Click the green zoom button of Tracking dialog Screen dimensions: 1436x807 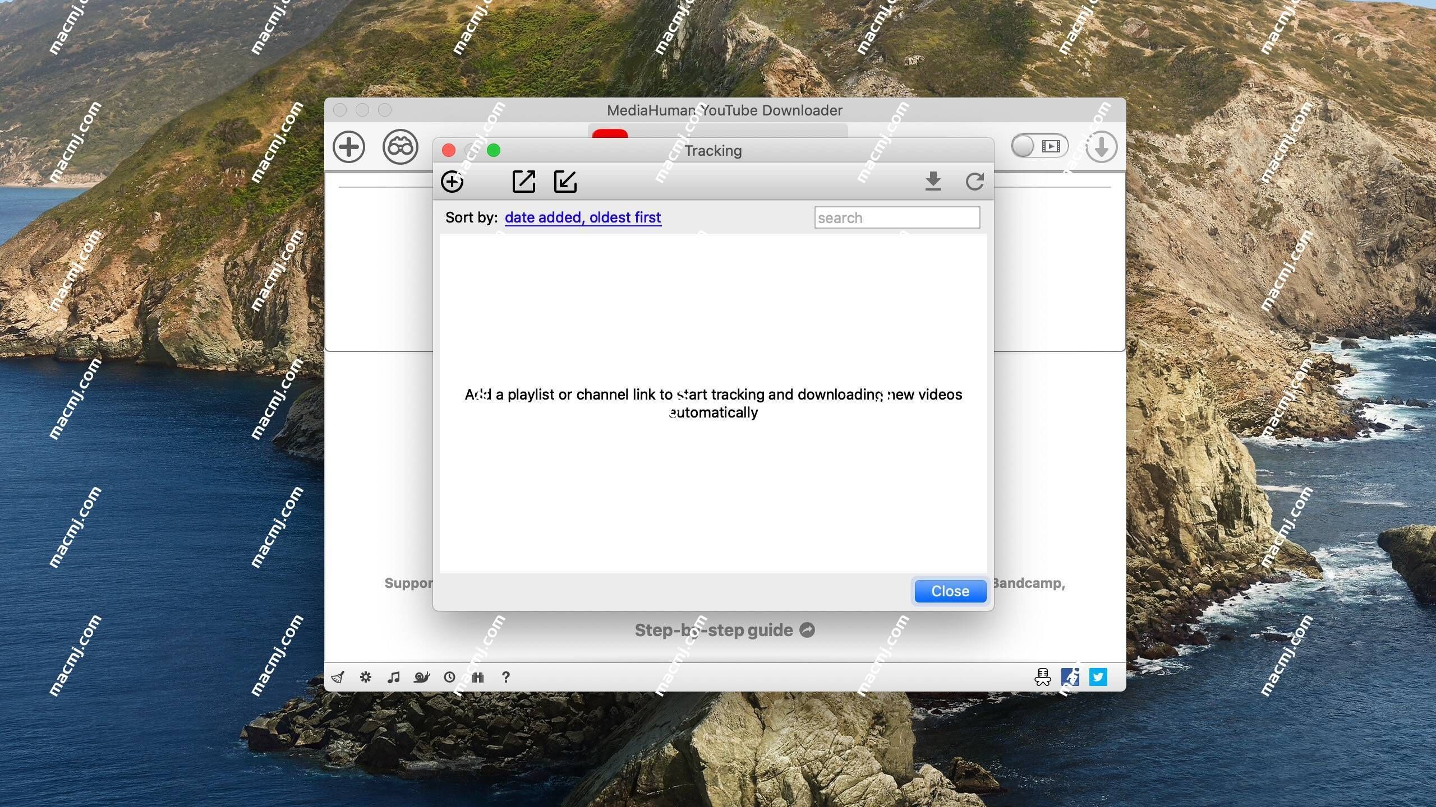pos(494,150)
